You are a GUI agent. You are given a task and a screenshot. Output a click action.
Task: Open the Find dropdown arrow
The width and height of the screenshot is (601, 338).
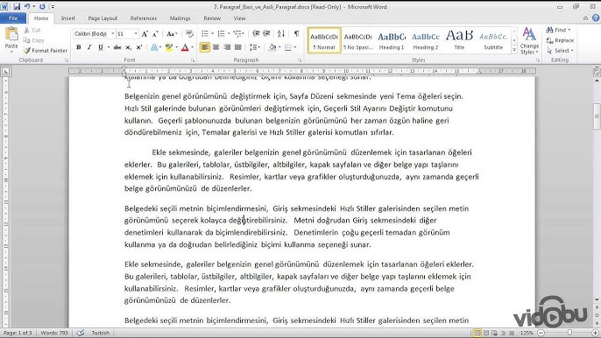[569, 30]
